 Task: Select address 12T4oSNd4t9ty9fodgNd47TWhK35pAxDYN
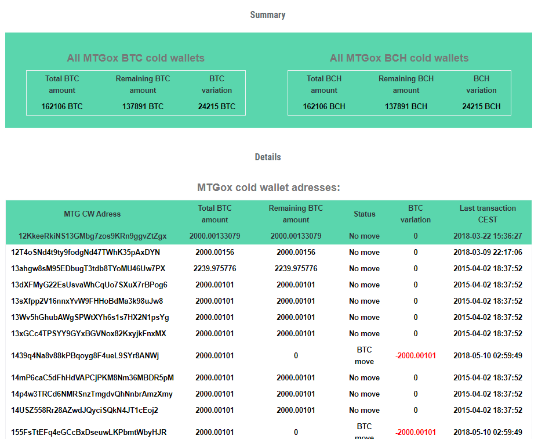coord(85,253)
